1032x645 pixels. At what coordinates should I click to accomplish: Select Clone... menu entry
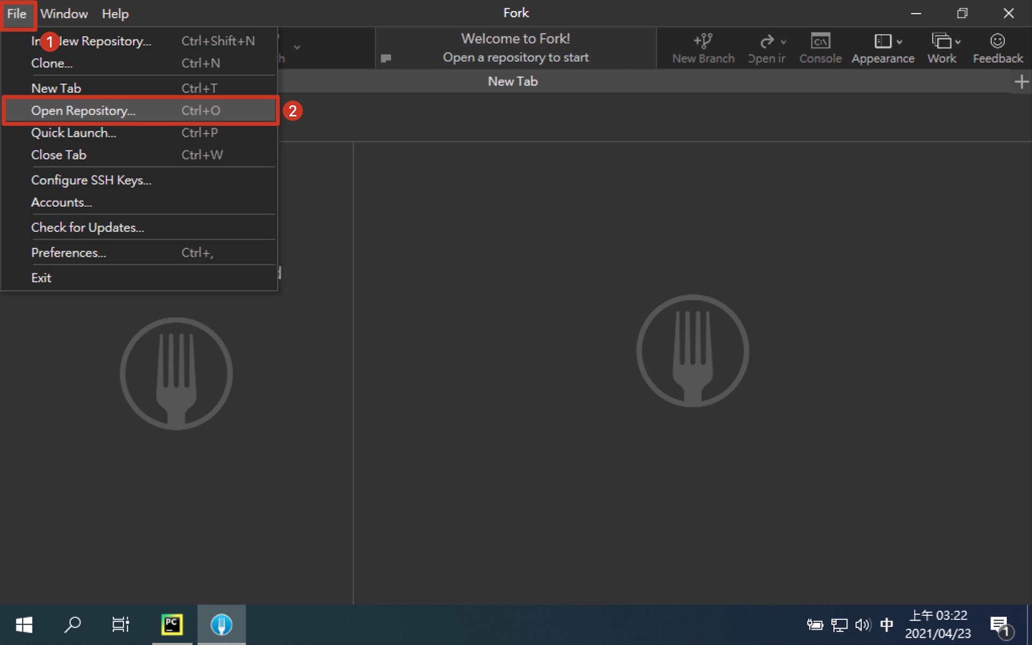139,63
